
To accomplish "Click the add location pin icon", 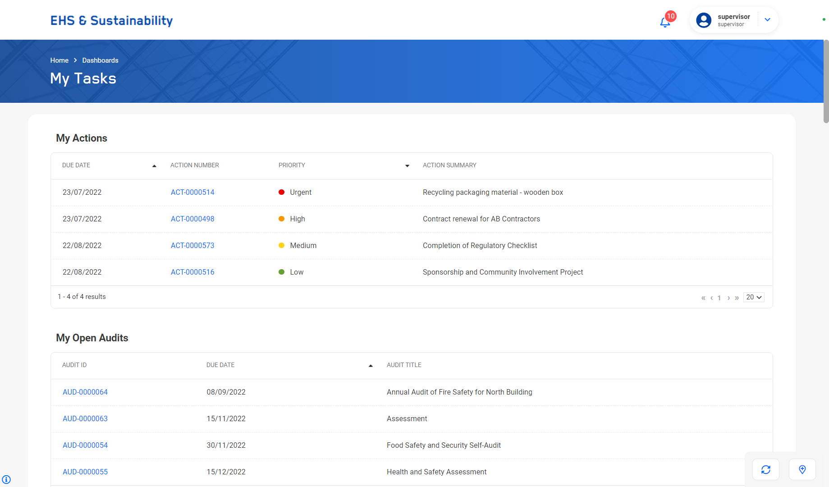I will click(802, 469).
